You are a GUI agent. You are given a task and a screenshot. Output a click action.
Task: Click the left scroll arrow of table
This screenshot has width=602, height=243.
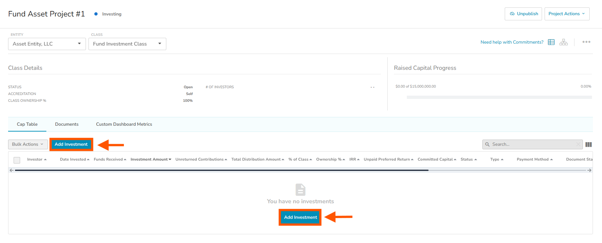(12, 170)
